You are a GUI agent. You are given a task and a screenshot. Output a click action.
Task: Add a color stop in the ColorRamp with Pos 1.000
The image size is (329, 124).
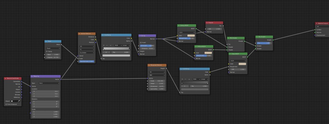[x=182, y=79]
